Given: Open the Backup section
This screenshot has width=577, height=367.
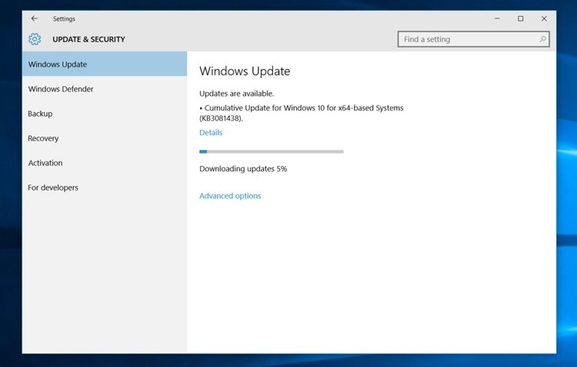Looking at the screenshot, I should [105, 114].
